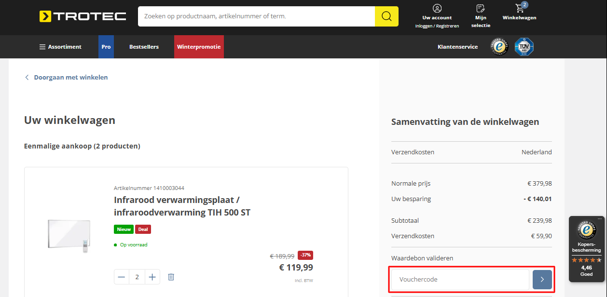
Task: Decrease quantity with minus button
Action: [122, 277]
